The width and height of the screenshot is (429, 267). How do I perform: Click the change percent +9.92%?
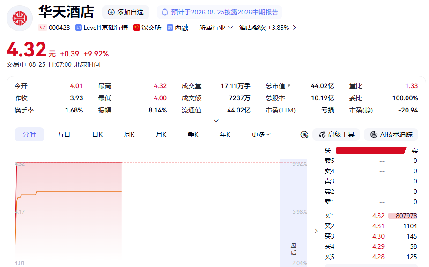(96, 54)
